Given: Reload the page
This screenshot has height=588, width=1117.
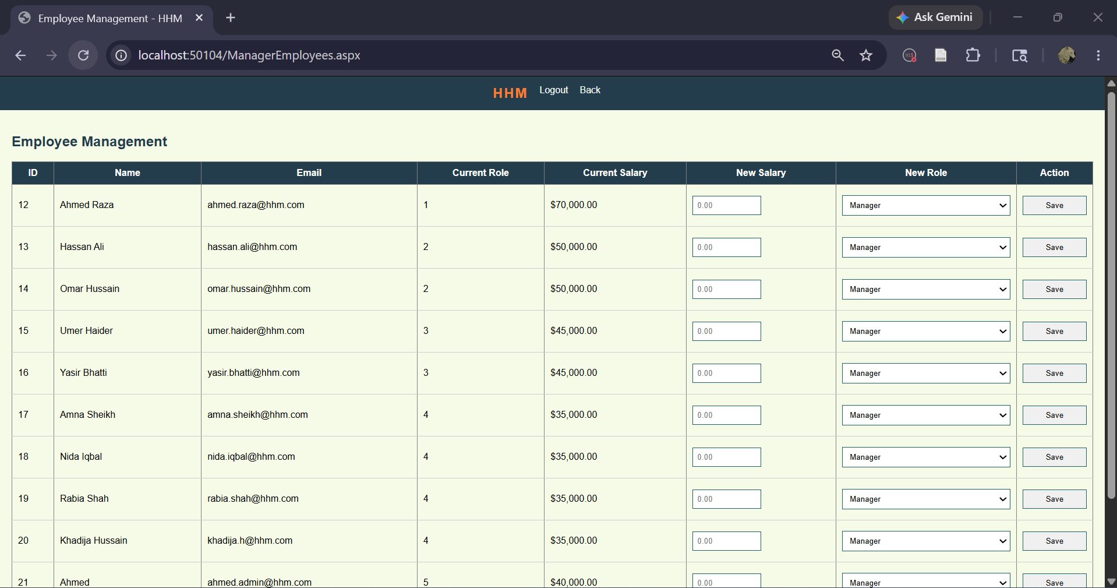Looking at the screenshot, I should pyautogui.click(x=83, y=55).
